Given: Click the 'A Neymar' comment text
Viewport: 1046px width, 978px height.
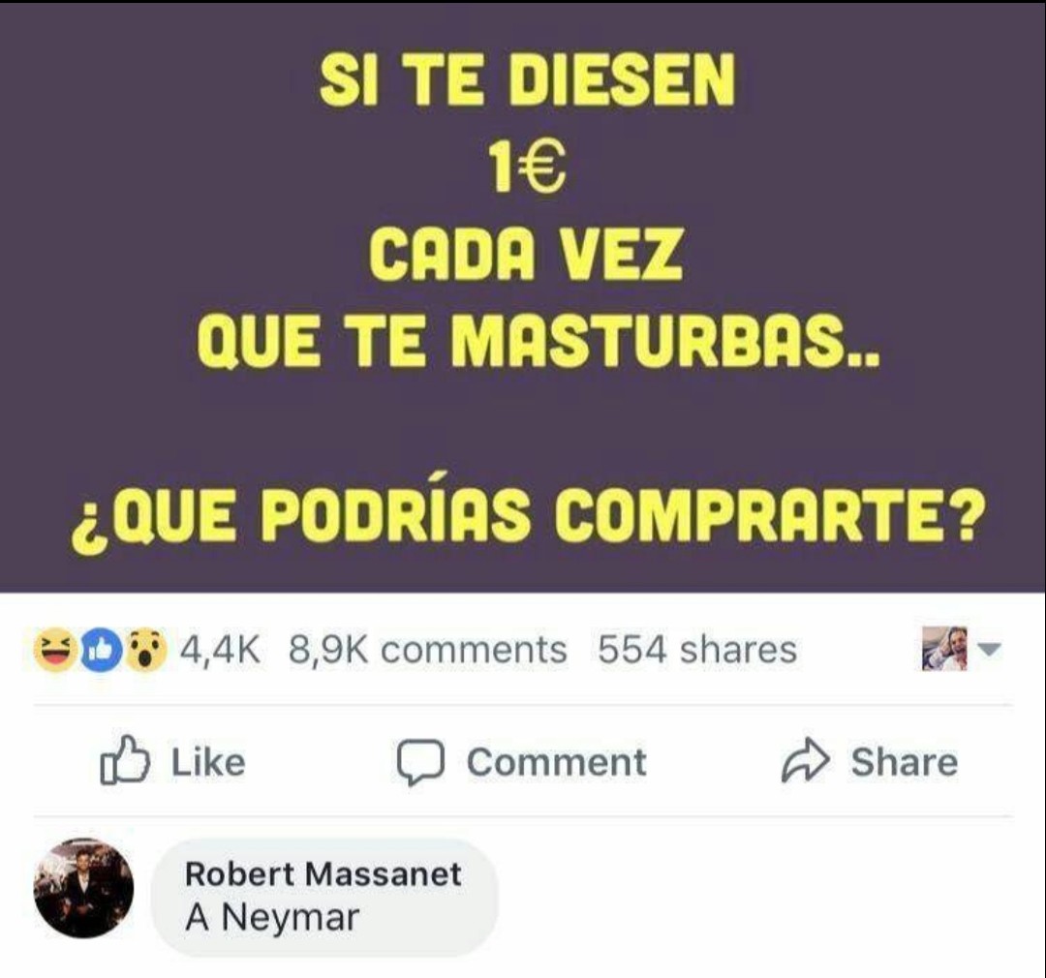Looking at the screenshot, I should (x=272, y=917).
